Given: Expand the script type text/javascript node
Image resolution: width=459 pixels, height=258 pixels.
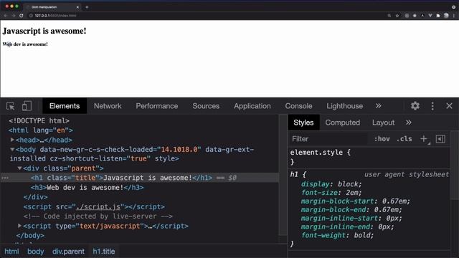Looking at the screenshot, I should pyautogui.click(x=19, y=226).
